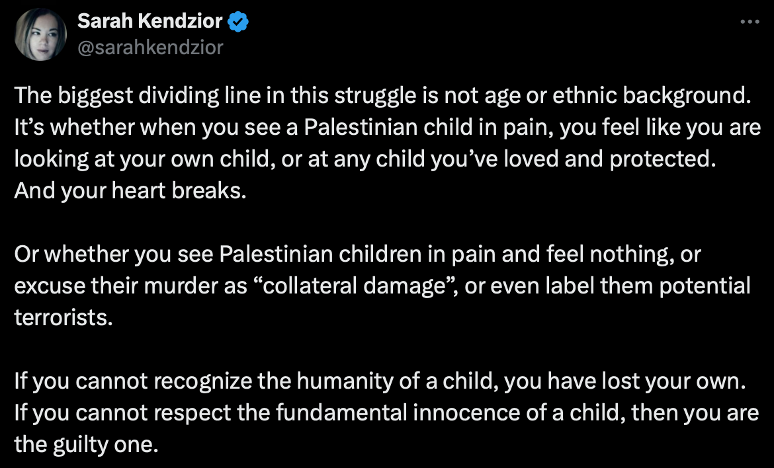Select the sentence "And your heart breaks."
Viewport: 774px width, 468px height.
130,191
